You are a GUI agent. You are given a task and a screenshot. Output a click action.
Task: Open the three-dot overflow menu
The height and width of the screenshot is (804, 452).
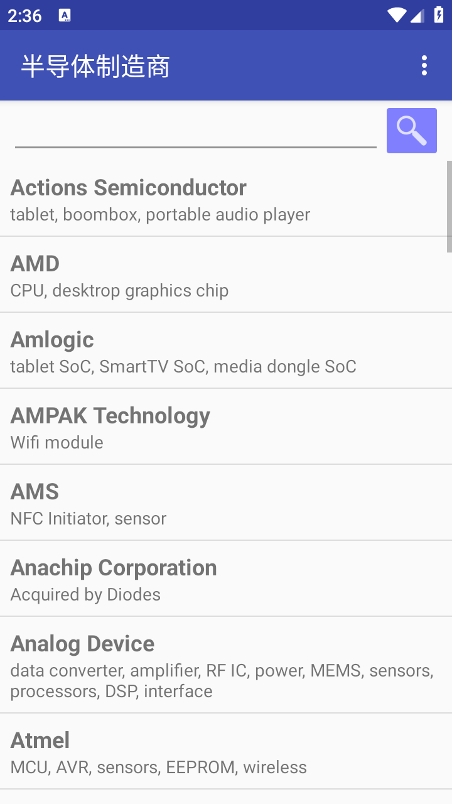point(424,65)
